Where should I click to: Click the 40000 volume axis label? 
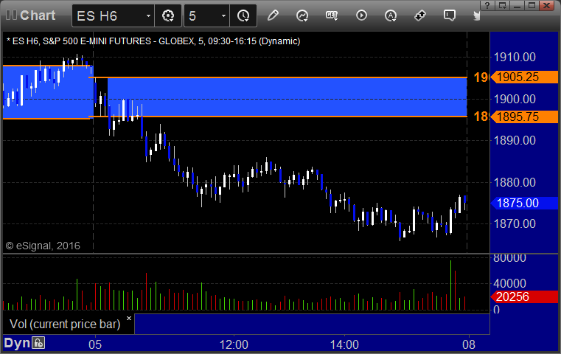point(509,283)
